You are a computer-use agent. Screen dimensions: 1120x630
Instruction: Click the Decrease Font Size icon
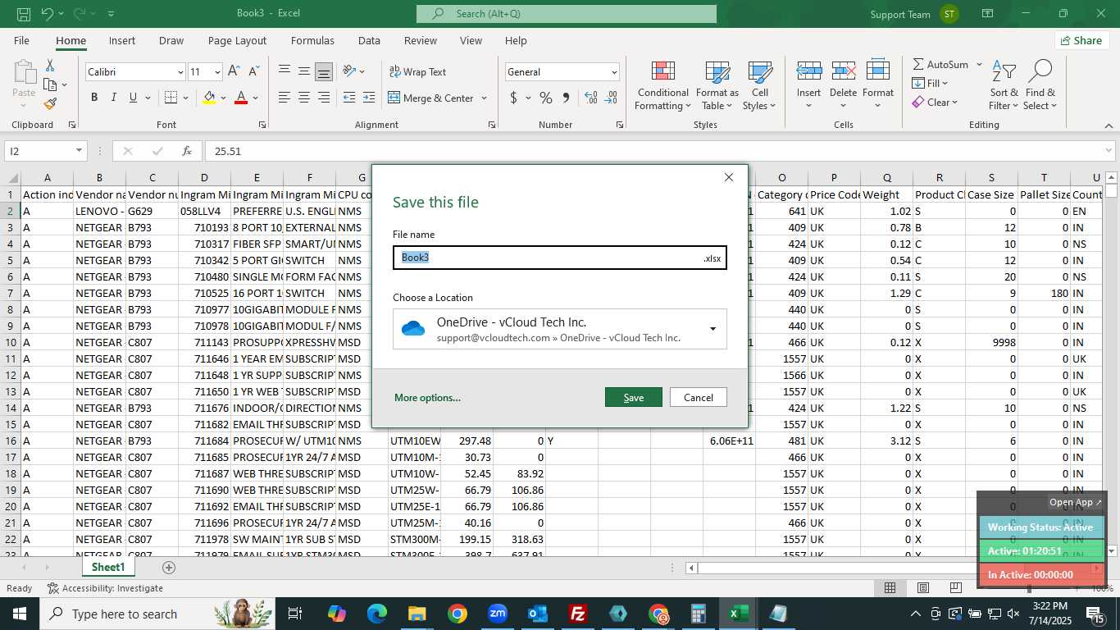(x=253, y=72)
